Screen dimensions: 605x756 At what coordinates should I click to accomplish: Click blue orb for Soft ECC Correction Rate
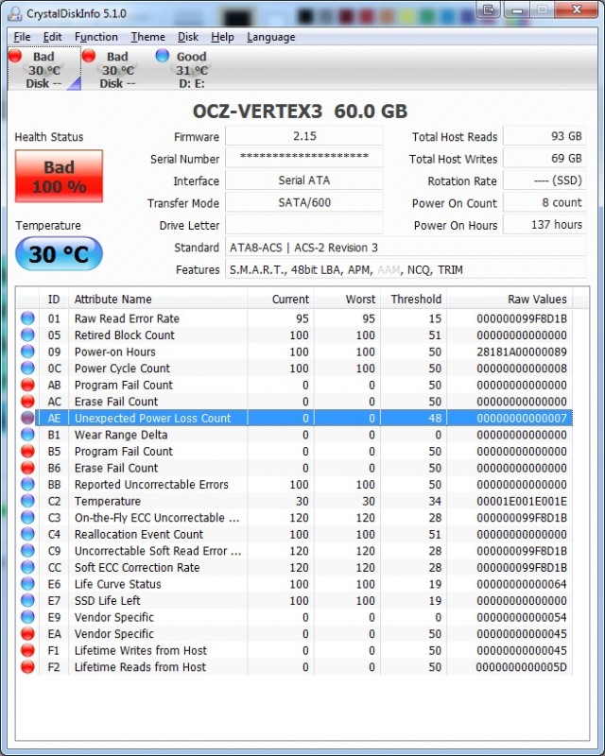28,567
